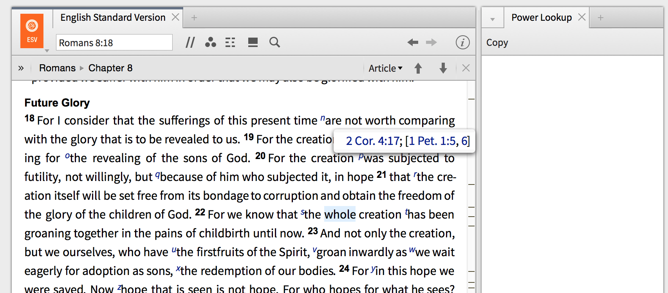
Task: Close the locator bar
Action: pos(466,68)
